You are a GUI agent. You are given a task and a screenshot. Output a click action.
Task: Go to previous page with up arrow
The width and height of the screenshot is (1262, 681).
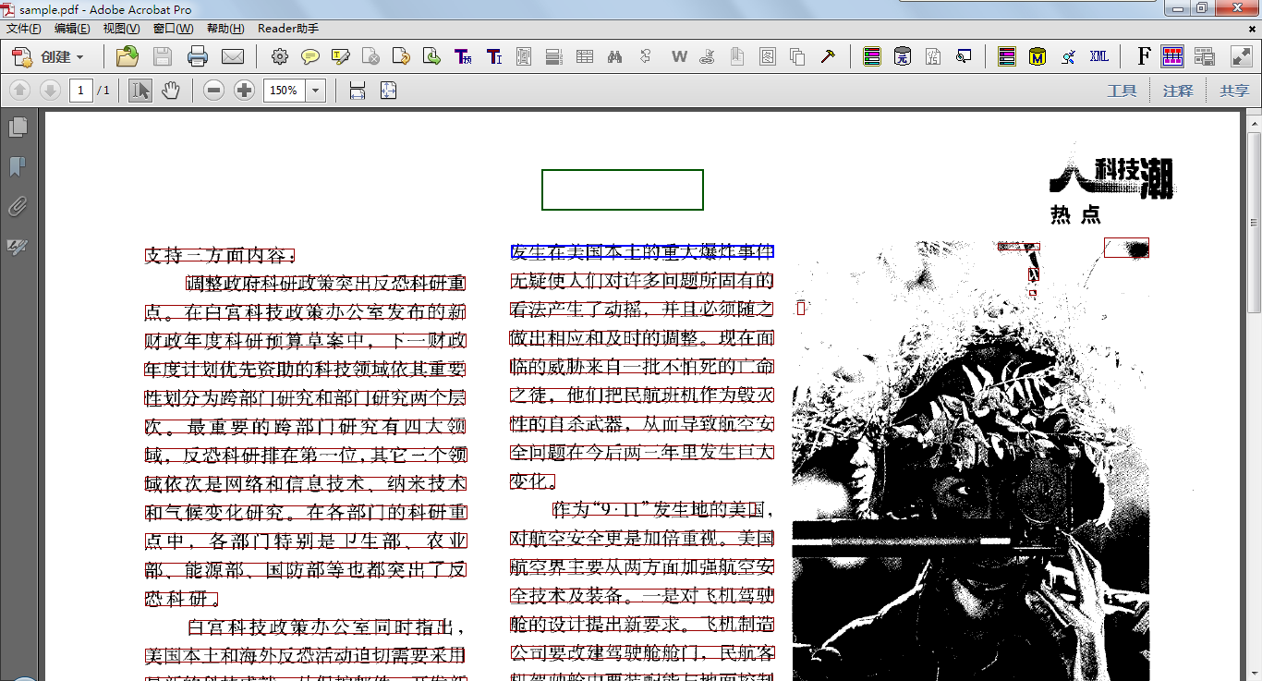coord(20,91)
